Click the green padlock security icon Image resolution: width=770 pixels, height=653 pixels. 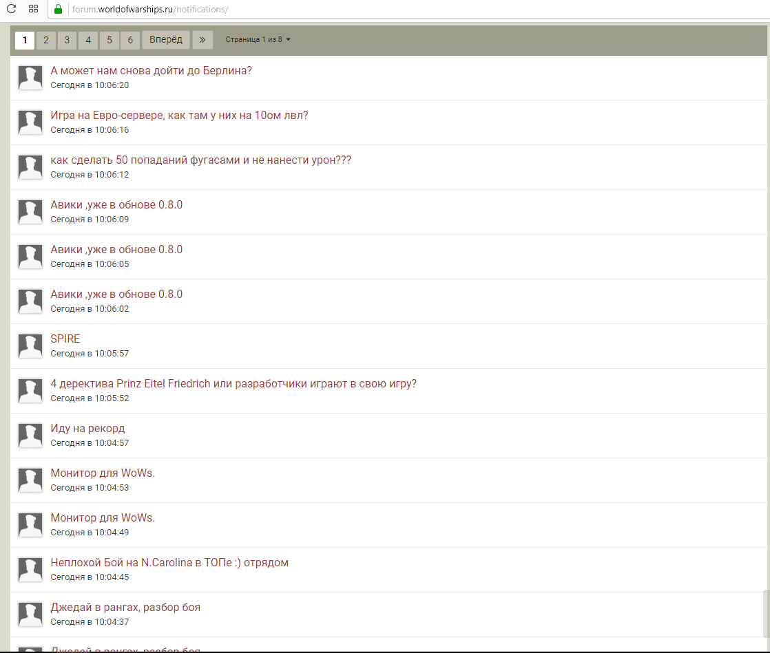(x=59, y=9)
